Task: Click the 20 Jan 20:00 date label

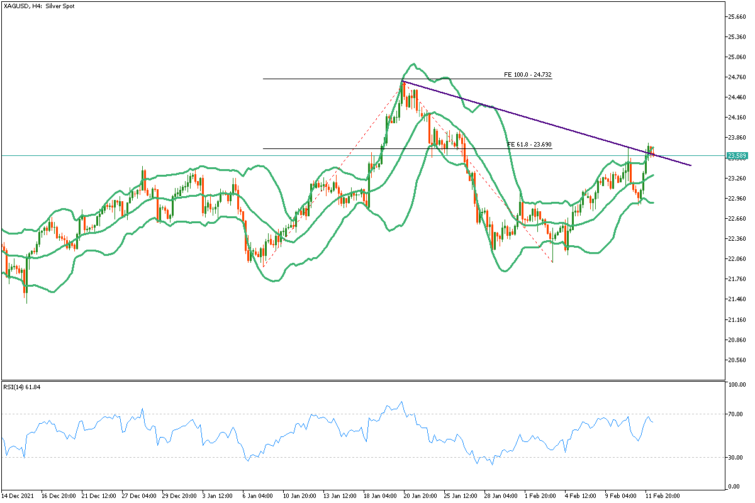Action: 420,496
